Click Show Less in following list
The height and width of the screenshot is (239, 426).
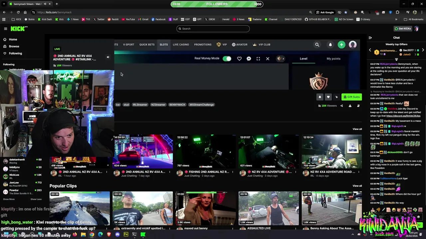pyautogui.click(x=36, y=199)
